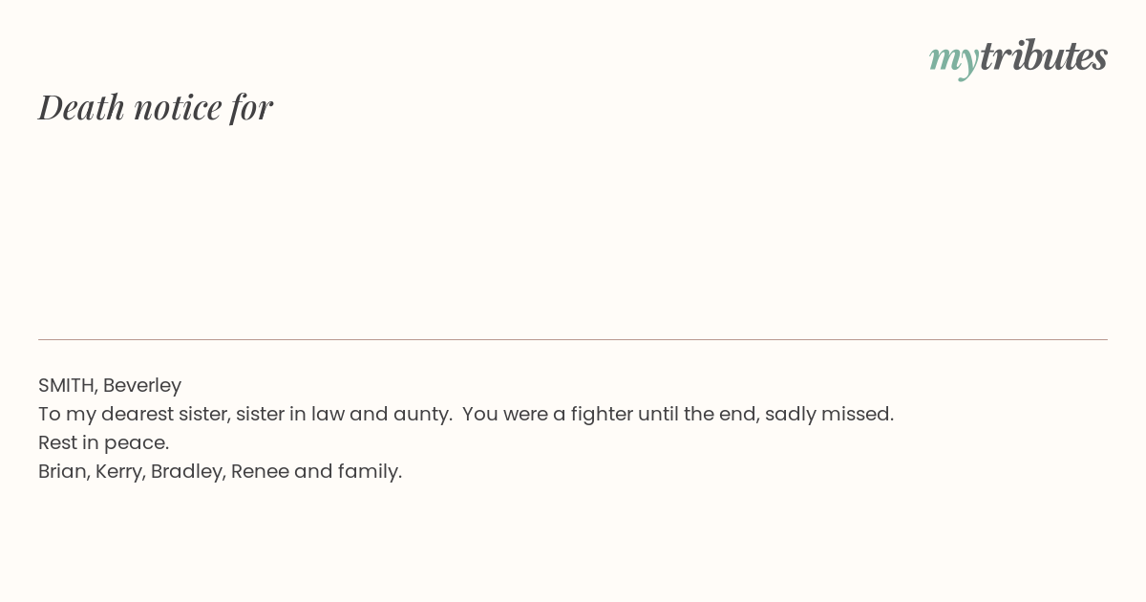This screenshot has width=1146, height=602.
Task: Click the 'Rest in peace.' line
Action: (x=104, y=443)
